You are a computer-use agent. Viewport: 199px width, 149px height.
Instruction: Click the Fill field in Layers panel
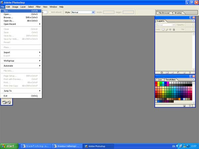(x=190, y=29)
